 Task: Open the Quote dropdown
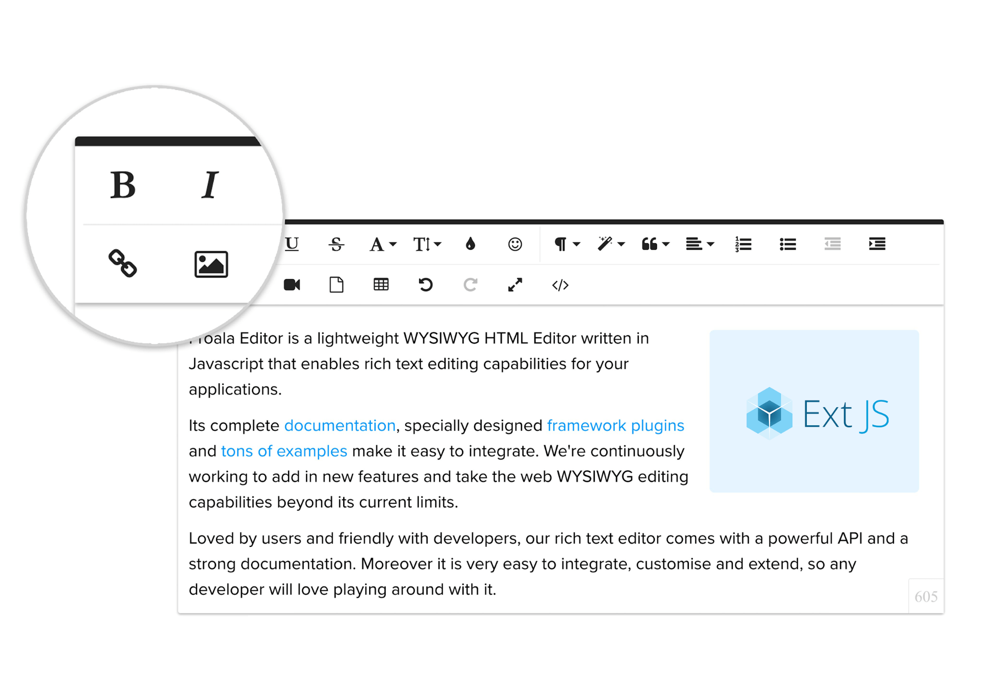[x=655, y=244]
